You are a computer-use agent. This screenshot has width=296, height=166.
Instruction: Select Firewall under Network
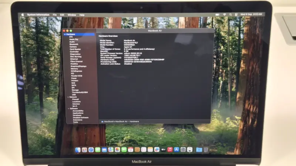click(x=75, y=99)
